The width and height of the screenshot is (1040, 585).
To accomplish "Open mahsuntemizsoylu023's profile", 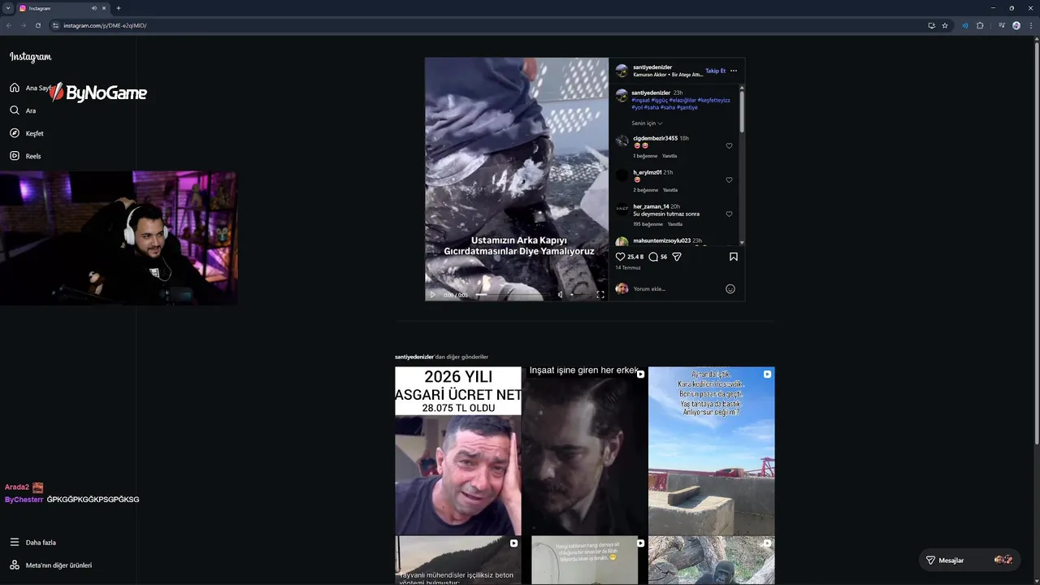I will coord(661,240).
